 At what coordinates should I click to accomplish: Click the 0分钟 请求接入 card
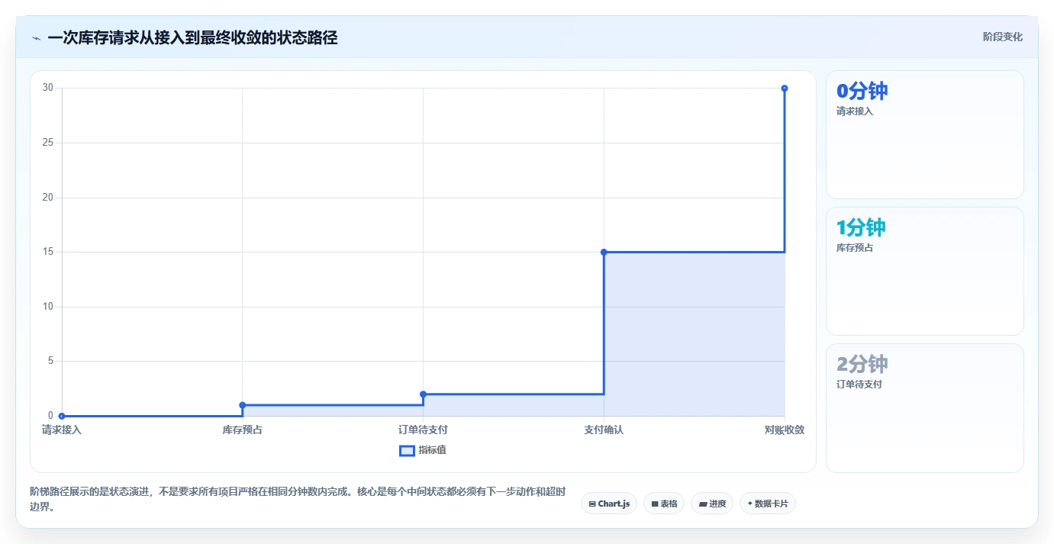click(924, 134)
